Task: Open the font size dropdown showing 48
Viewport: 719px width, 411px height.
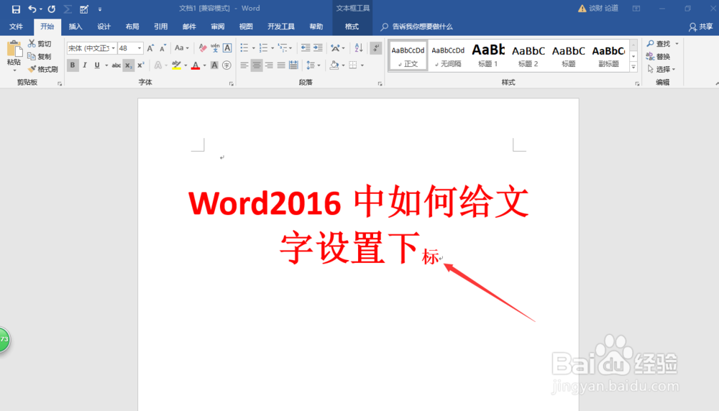Action: [139, 48]
